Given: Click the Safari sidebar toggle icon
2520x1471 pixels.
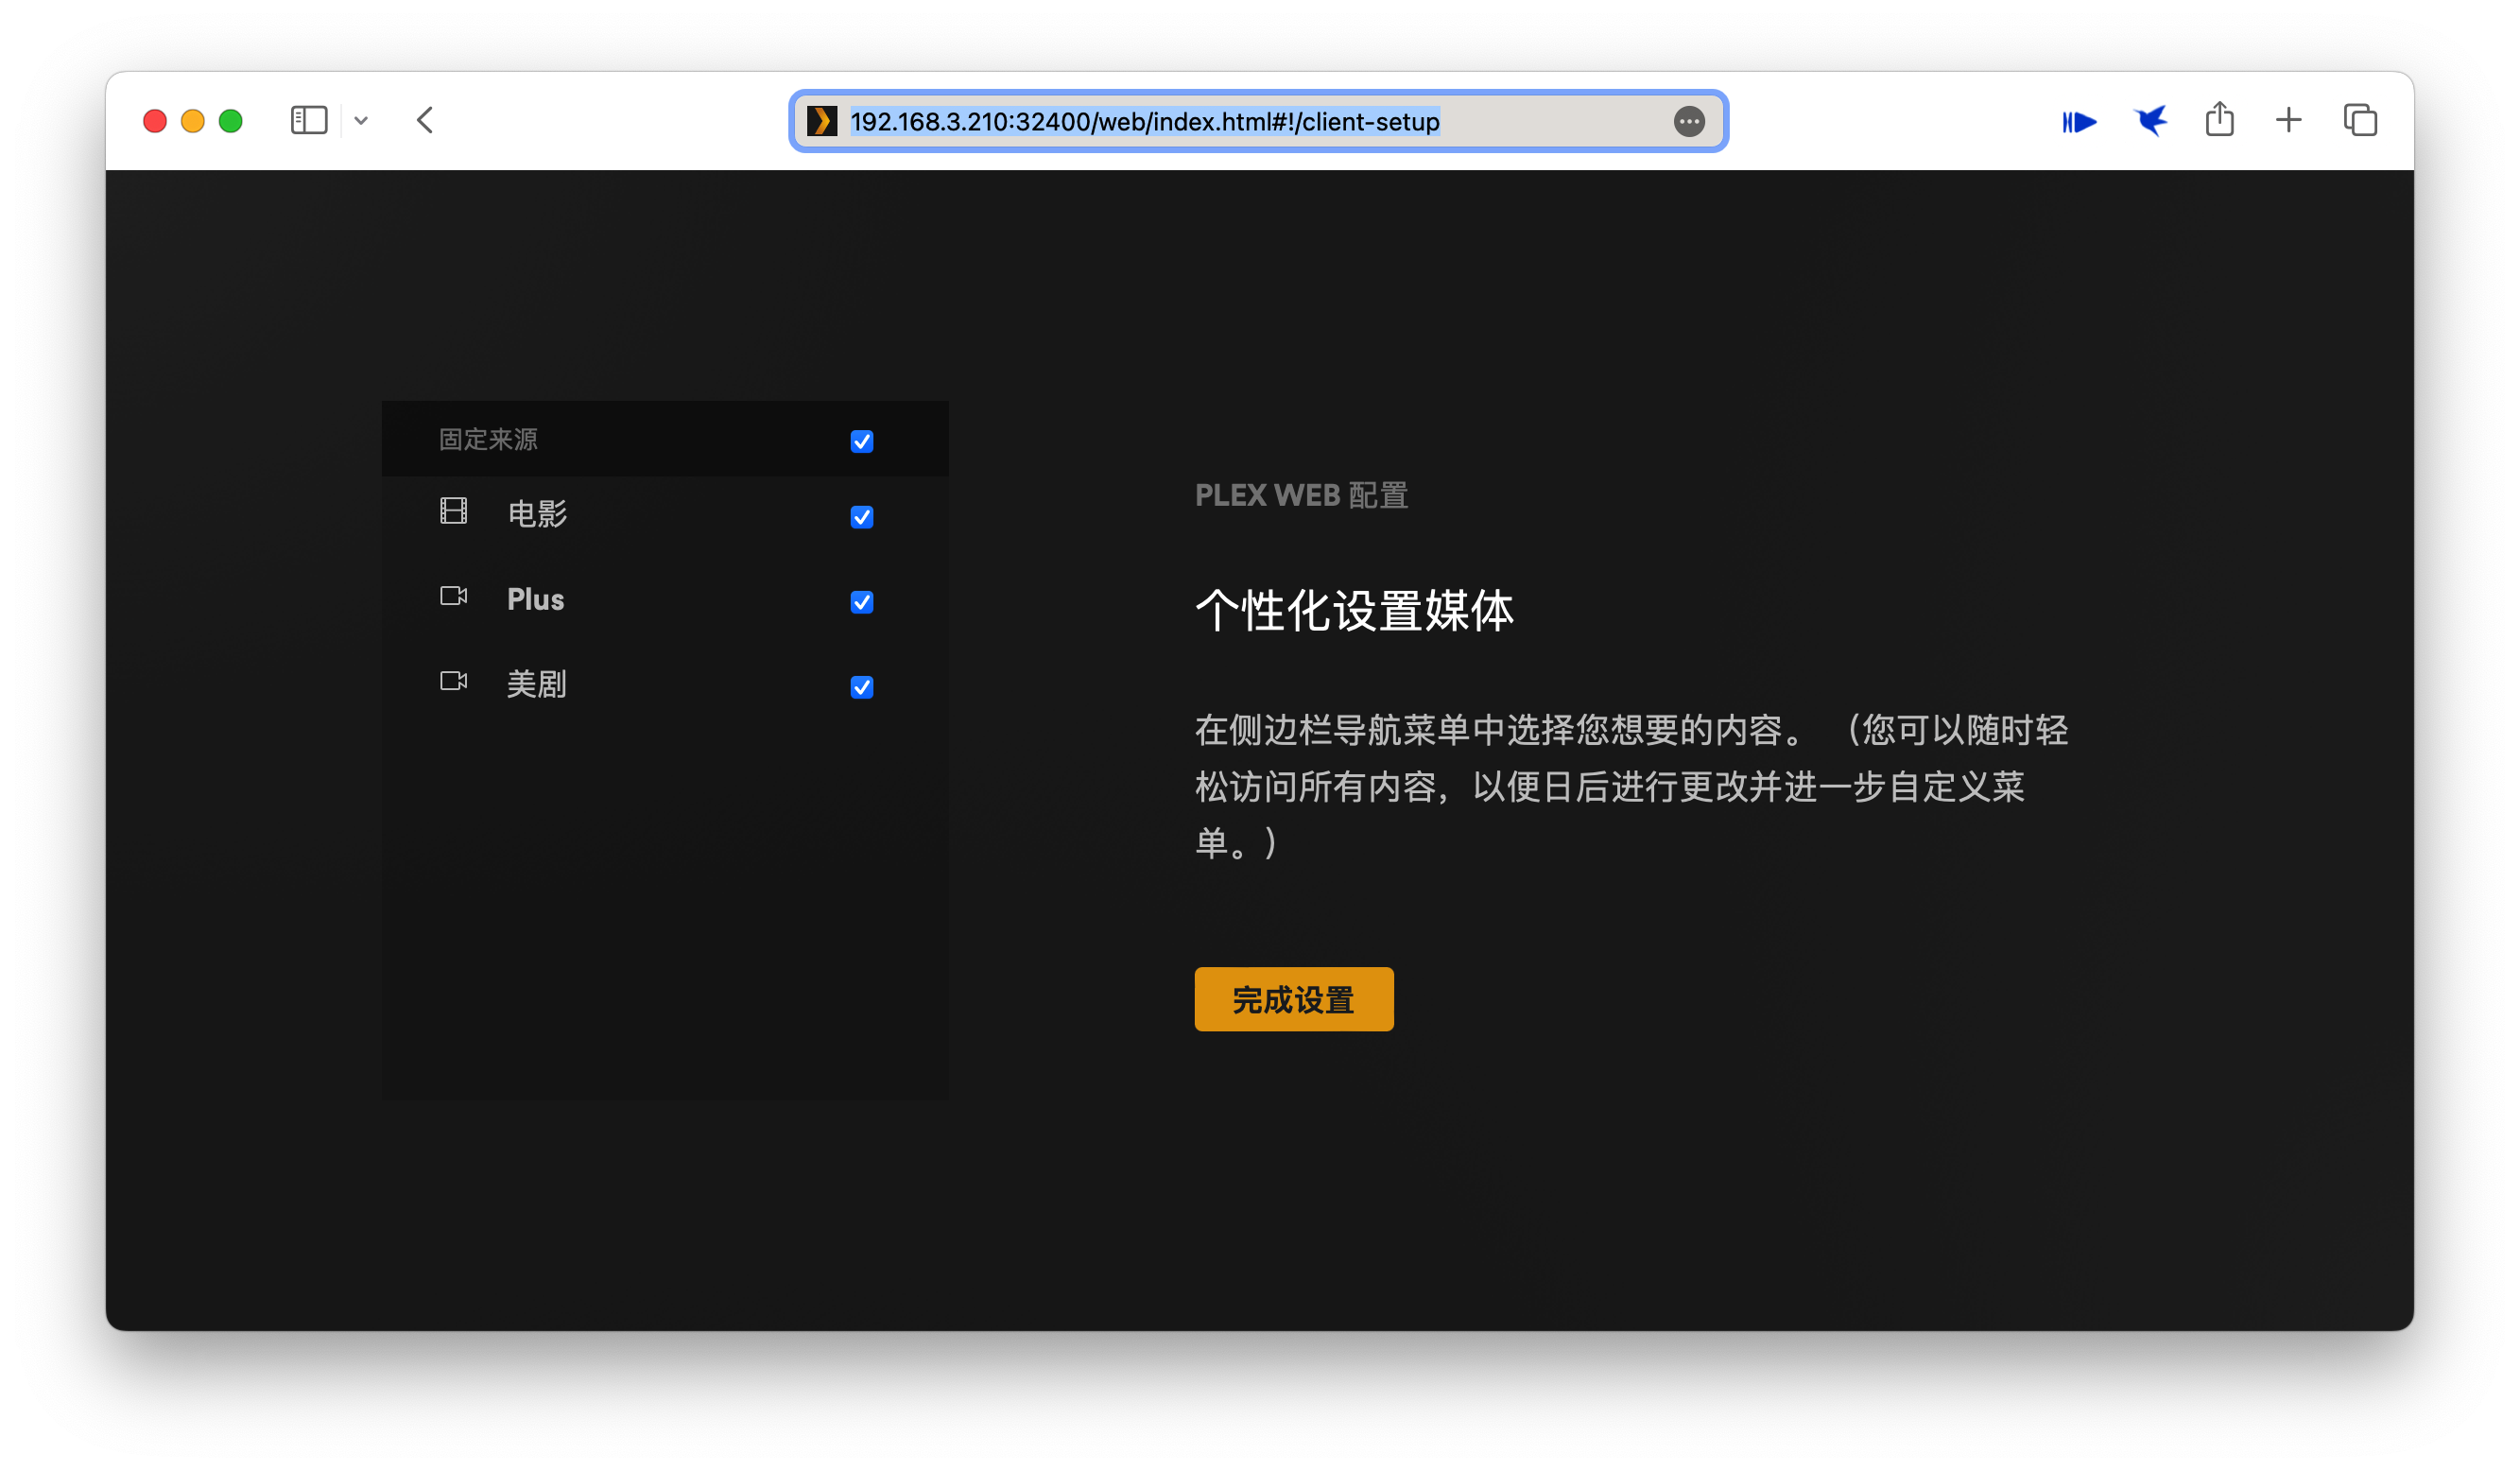Looking at the screenshot, I should click(x=308, y=121).
